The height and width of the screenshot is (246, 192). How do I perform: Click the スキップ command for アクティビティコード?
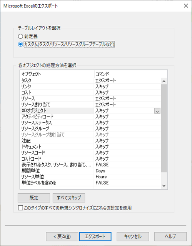(x=102, y=116)
